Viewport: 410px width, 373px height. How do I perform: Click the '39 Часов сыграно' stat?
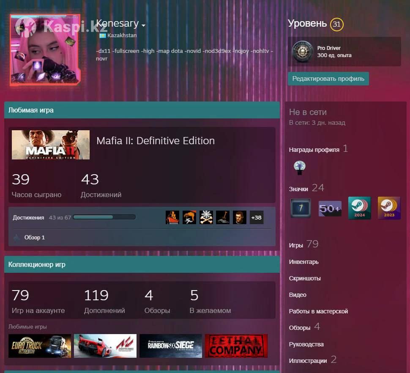coord(37,186)
